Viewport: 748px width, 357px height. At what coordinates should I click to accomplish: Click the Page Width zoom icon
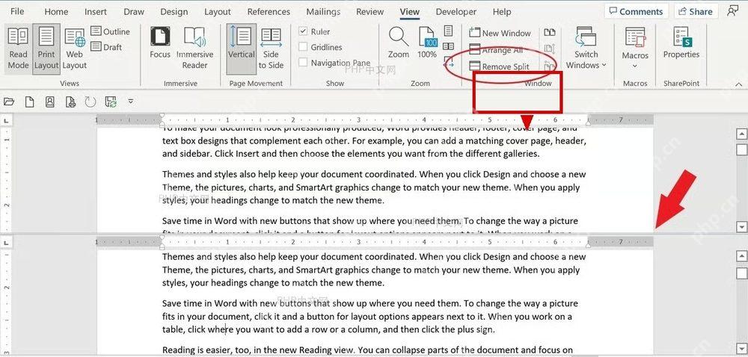pyautogui.click(x=448, y=61)
